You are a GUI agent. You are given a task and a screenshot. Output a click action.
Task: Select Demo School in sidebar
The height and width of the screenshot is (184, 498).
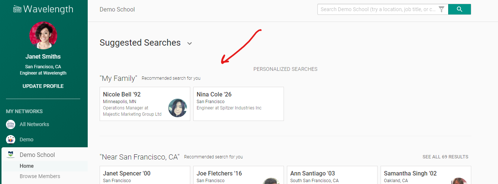[x=37, y=155]
